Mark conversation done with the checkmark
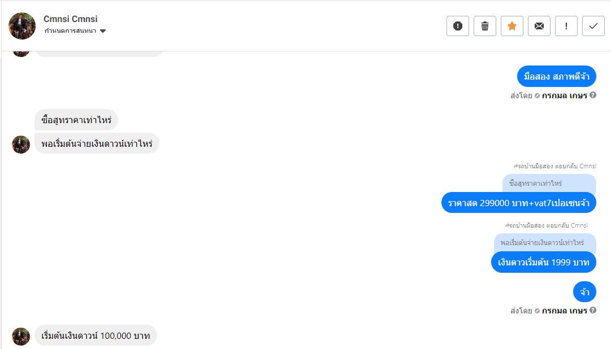 [593, 26]
